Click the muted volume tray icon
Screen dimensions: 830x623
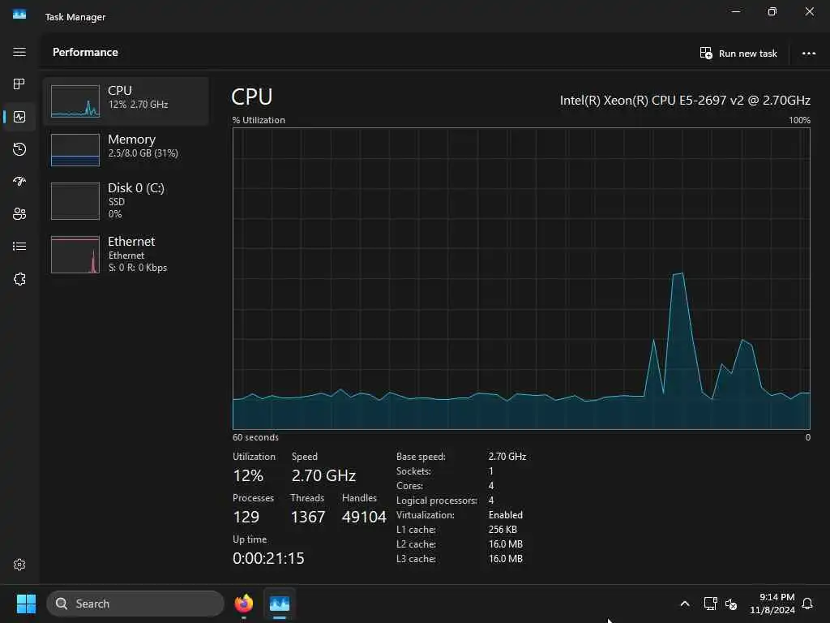pyautogui.click(x=731, y=604)
